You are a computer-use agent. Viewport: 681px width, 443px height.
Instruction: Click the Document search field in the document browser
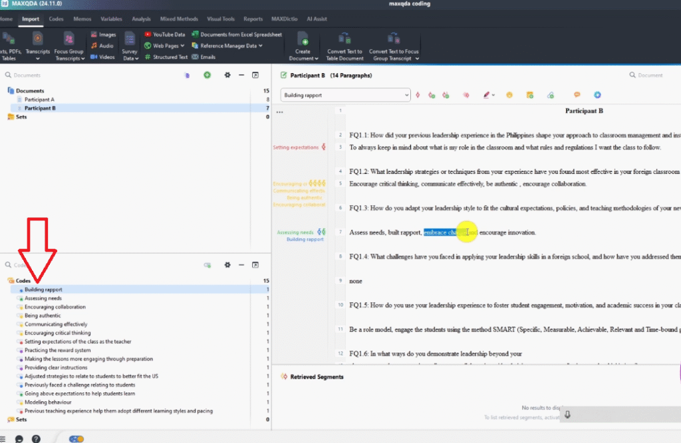point(655,76)
